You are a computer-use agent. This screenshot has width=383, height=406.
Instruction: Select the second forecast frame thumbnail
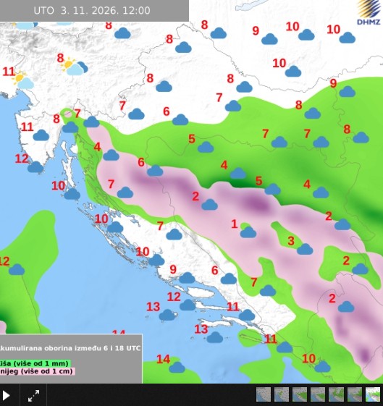pyautogui.click(x=282, y=394)
